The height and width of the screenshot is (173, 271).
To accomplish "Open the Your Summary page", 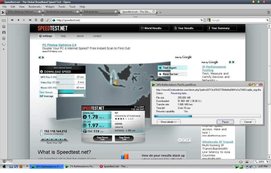I will pyautogui.click(x=222, y=28).
